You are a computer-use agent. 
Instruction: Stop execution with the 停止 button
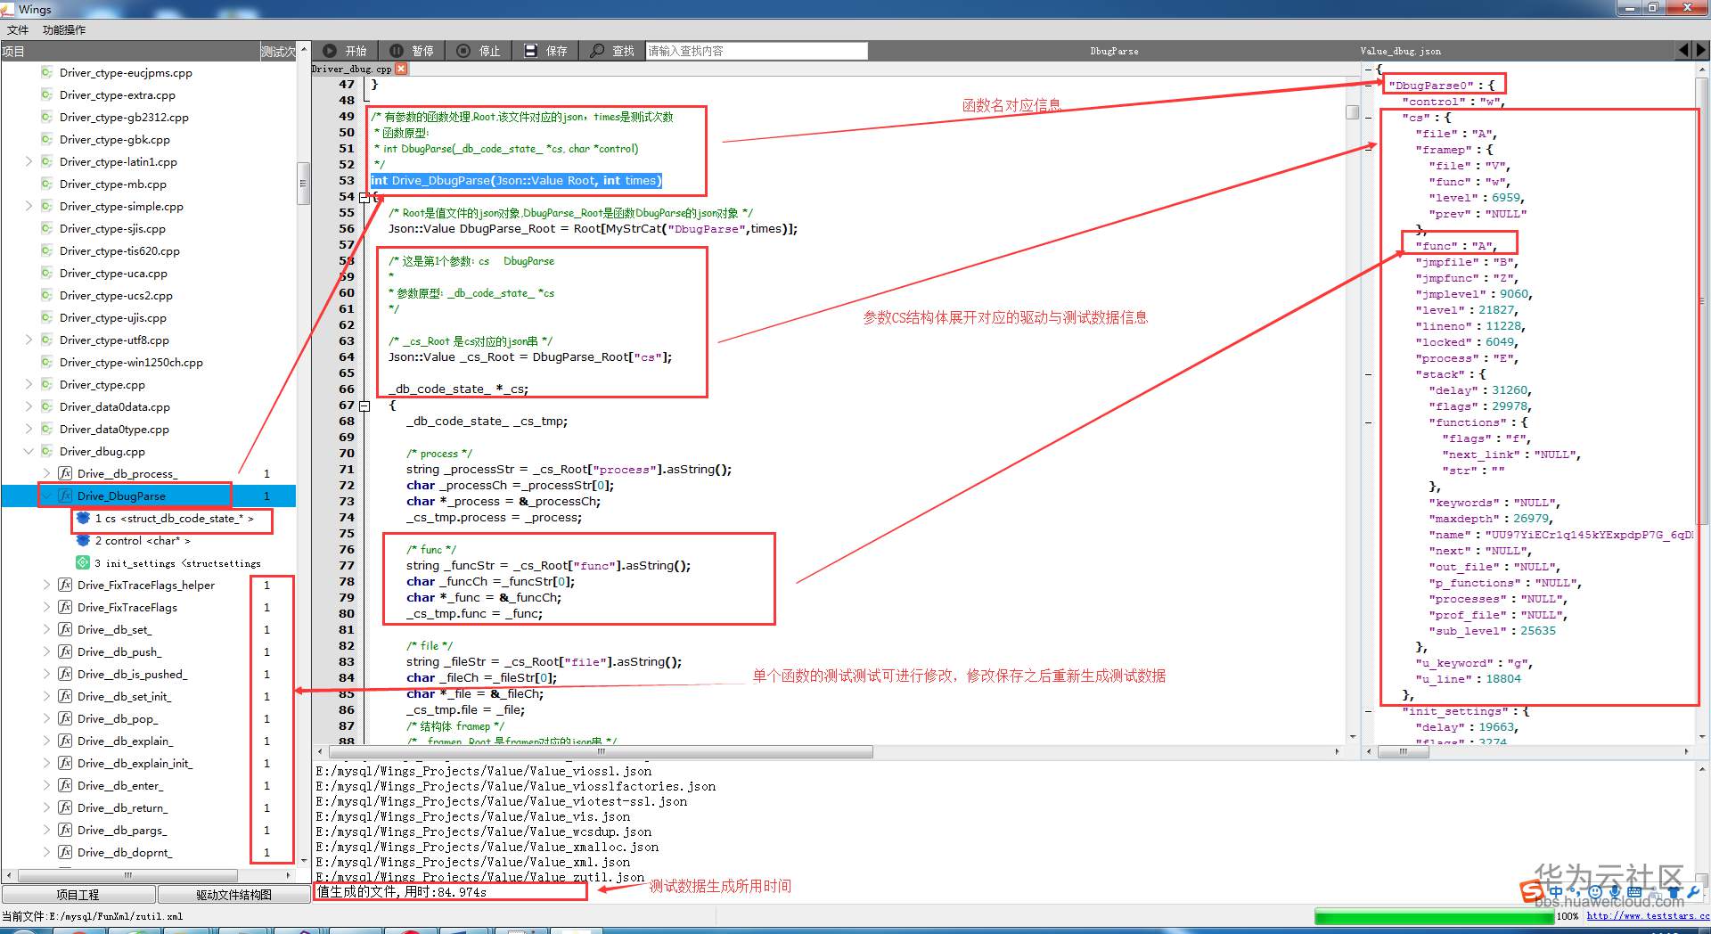coord(479,51)
